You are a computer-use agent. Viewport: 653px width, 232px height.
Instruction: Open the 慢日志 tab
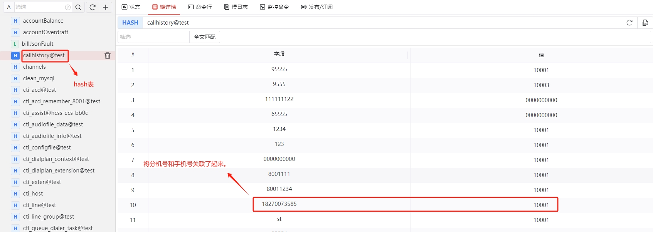point(236,7)
